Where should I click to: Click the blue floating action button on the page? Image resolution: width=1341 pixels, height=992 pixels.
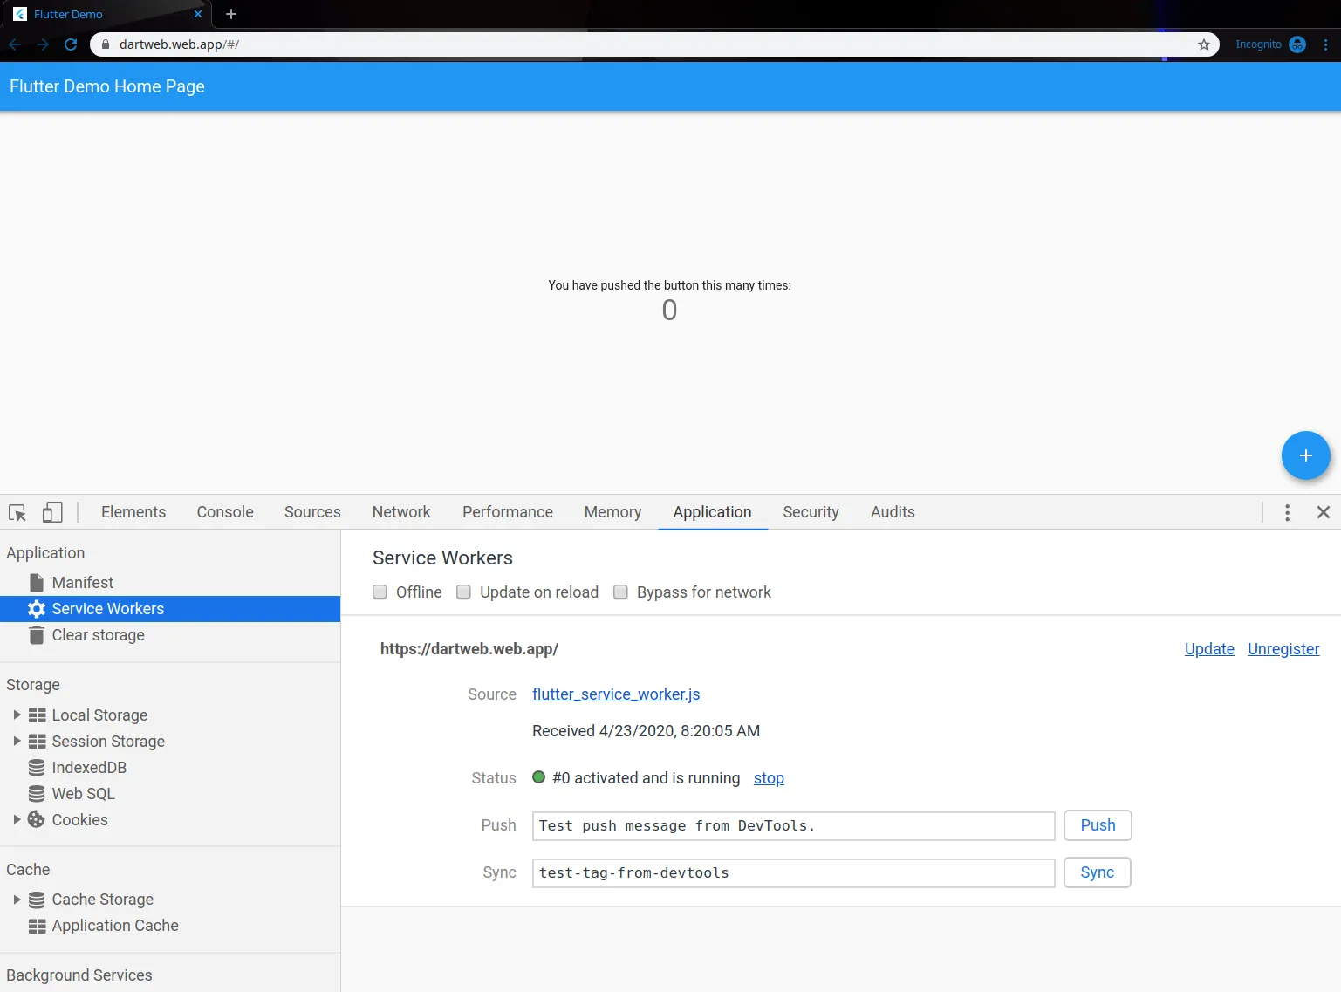[1305, 455]
